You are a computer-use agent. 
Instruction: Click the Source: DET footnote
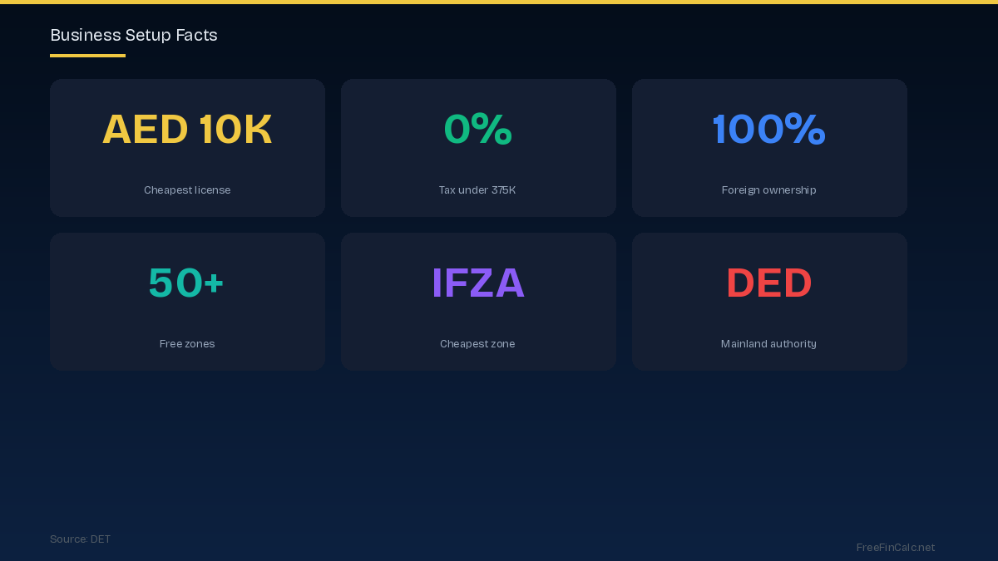(80, 539)
